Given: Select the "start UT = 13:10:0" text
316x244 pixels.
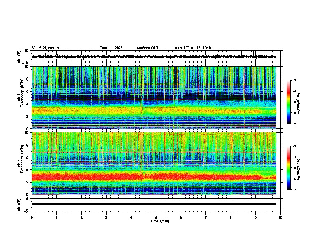Looking at the screenshot, I should pyautogui.click(x=193, y=48).
